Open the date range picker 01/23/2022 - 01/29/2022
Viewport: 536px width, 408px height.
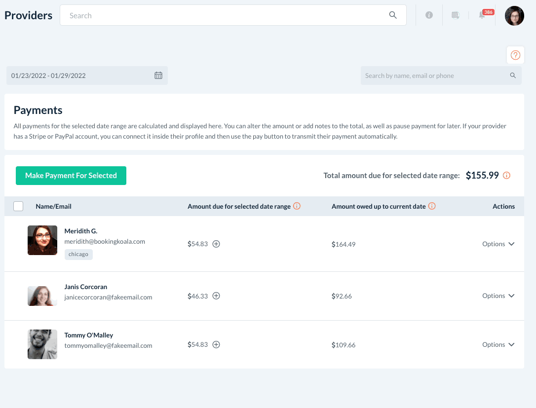(87, 75)
